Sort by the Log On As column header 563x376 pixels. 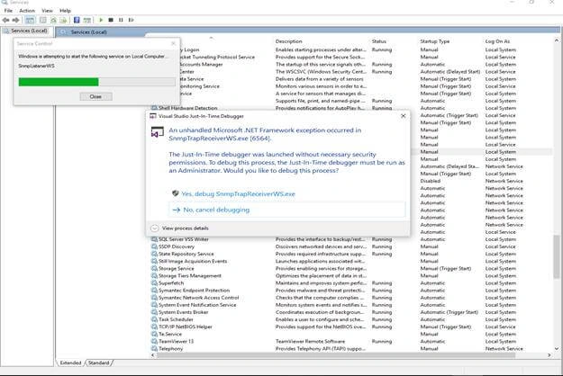click(x=497, y=41)
